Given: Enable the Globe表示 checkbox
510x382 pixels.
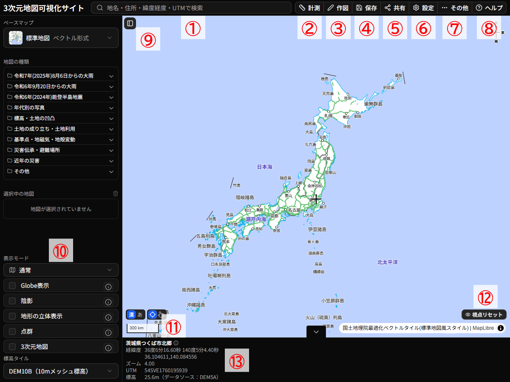Looking at the screenshot, I should coord(12,286).
